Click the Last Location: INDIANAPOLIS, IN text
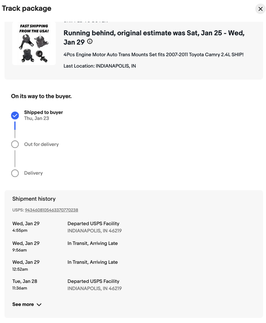 [x=100, y=66]
